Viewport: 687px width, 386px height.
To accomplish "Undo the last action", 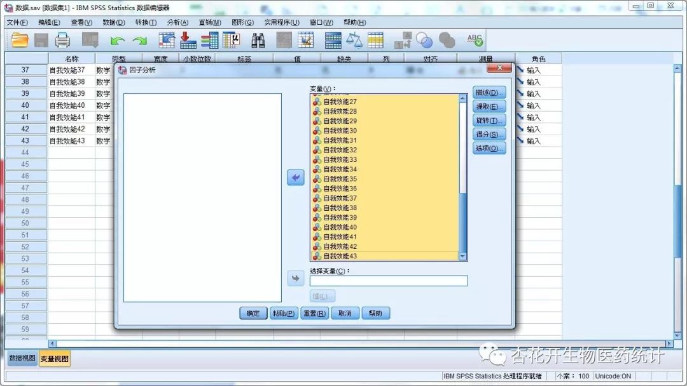I will tap(118, 39).
